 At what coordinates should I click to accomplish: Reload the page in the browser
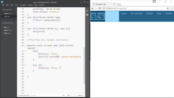[x=100, y=8]
